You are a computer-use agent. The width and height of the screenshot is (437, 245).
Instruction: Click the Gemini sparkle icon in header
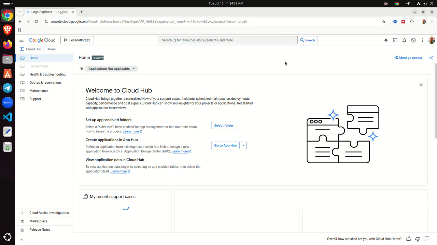point(386,40)
